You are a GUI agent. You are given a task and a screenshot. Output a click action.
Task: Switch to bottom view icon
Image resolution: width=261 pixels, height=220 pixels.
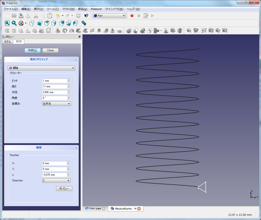69,23
